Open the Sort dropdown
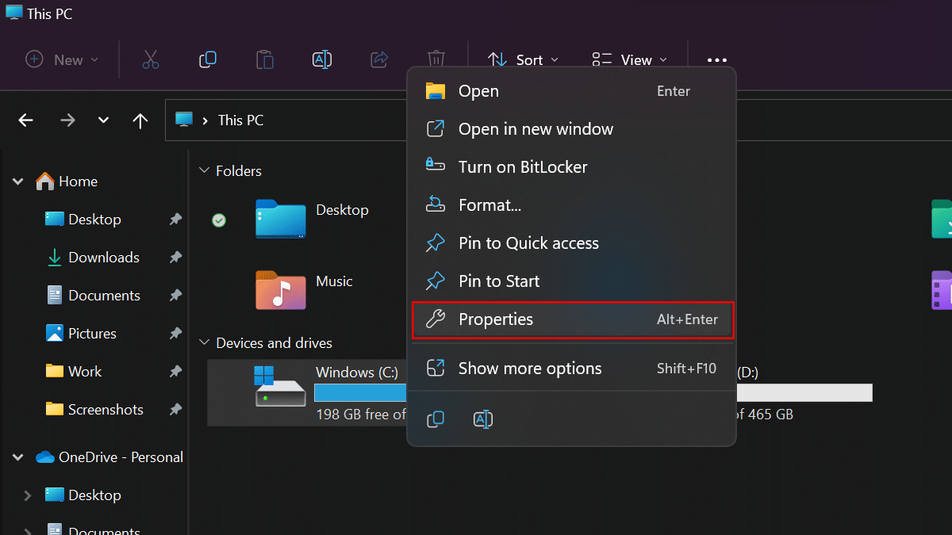Screen dimensions: 952x535 click(x=523, y=60)
